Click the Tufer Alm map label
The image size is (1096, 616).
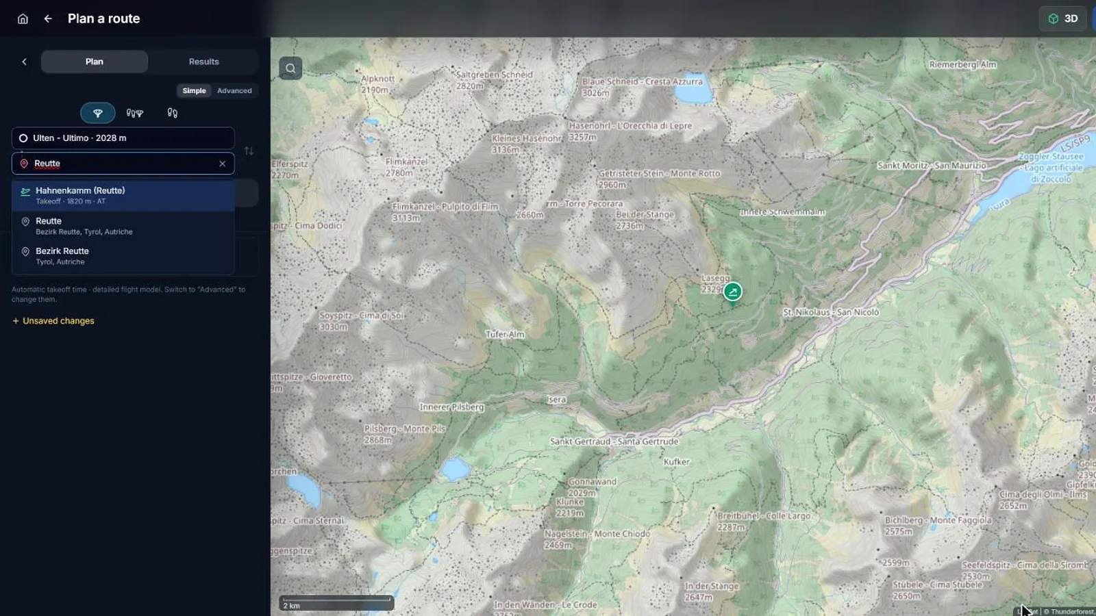tap(505, 335)
